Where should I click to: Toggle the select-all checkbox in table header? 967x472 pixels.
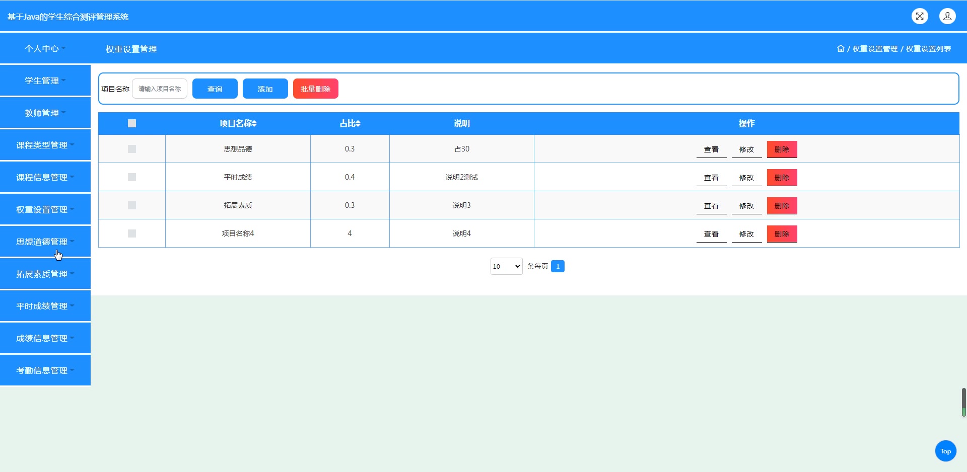click(132, 123)
